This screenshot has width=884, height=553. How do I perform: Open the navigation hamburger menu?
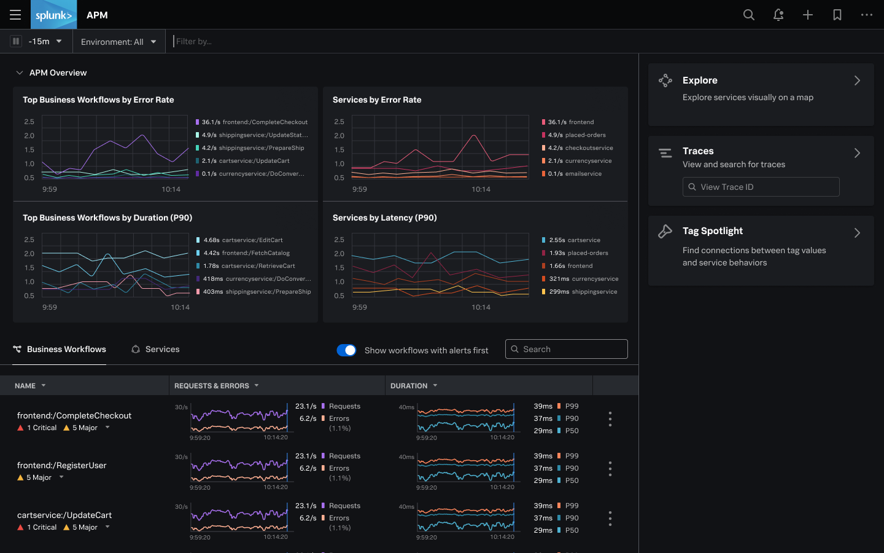(15, 15)
